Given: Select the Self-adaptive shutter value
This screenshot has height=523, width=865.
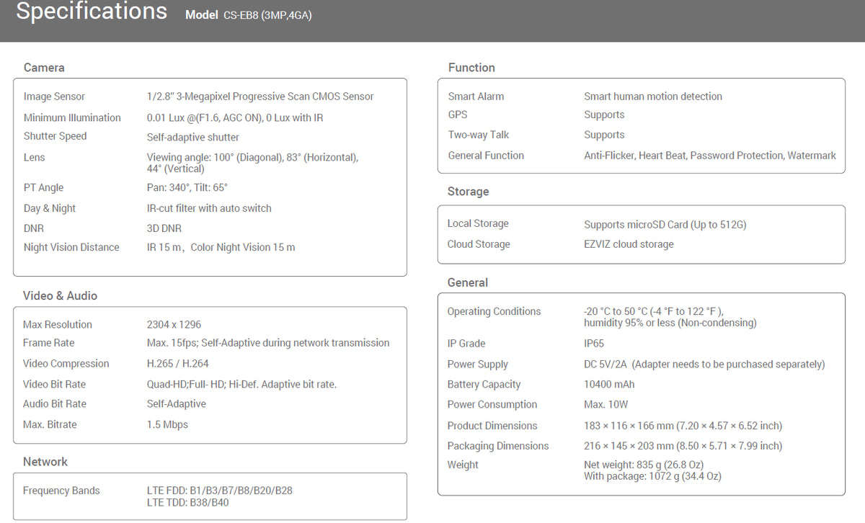Looking at the screenshot, I should pos(193,137).
